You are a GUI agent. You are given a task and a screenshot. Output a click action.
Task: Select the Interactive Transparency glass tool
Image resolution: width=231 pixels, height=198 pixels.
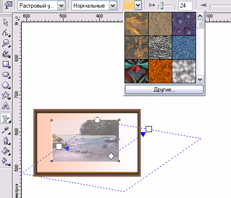click(x=6, y=118)
